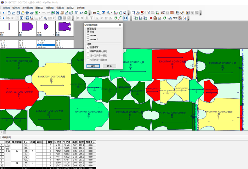Viewport: 248px width, 169px height.
Task: Select the front body piece thumbnail
Action: (x=64, y=29)
